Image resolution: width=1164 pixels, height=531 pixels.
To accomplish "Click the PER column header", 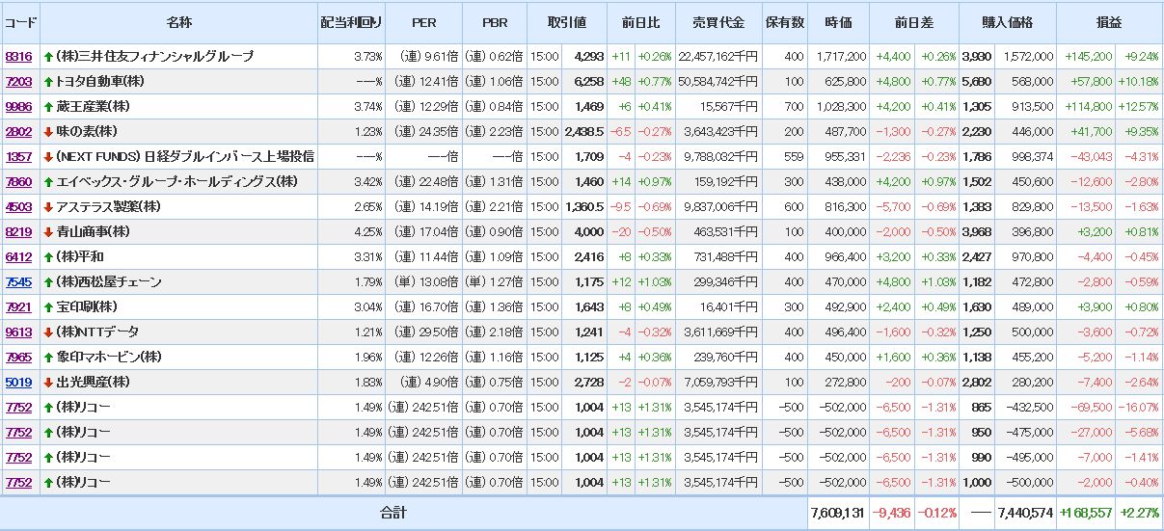I will click(423, 21).
